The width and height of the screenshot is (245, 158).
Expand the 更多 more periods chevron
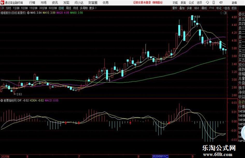93,8
